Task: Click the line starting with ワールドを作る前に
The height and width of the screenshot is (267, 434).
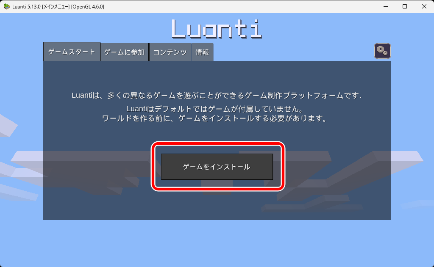Action: point(217,119)
